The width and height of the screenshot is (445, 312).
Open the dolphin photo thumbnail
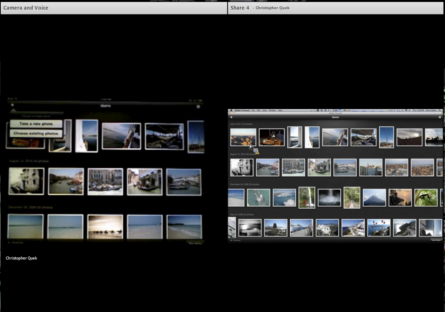point(258,198)
